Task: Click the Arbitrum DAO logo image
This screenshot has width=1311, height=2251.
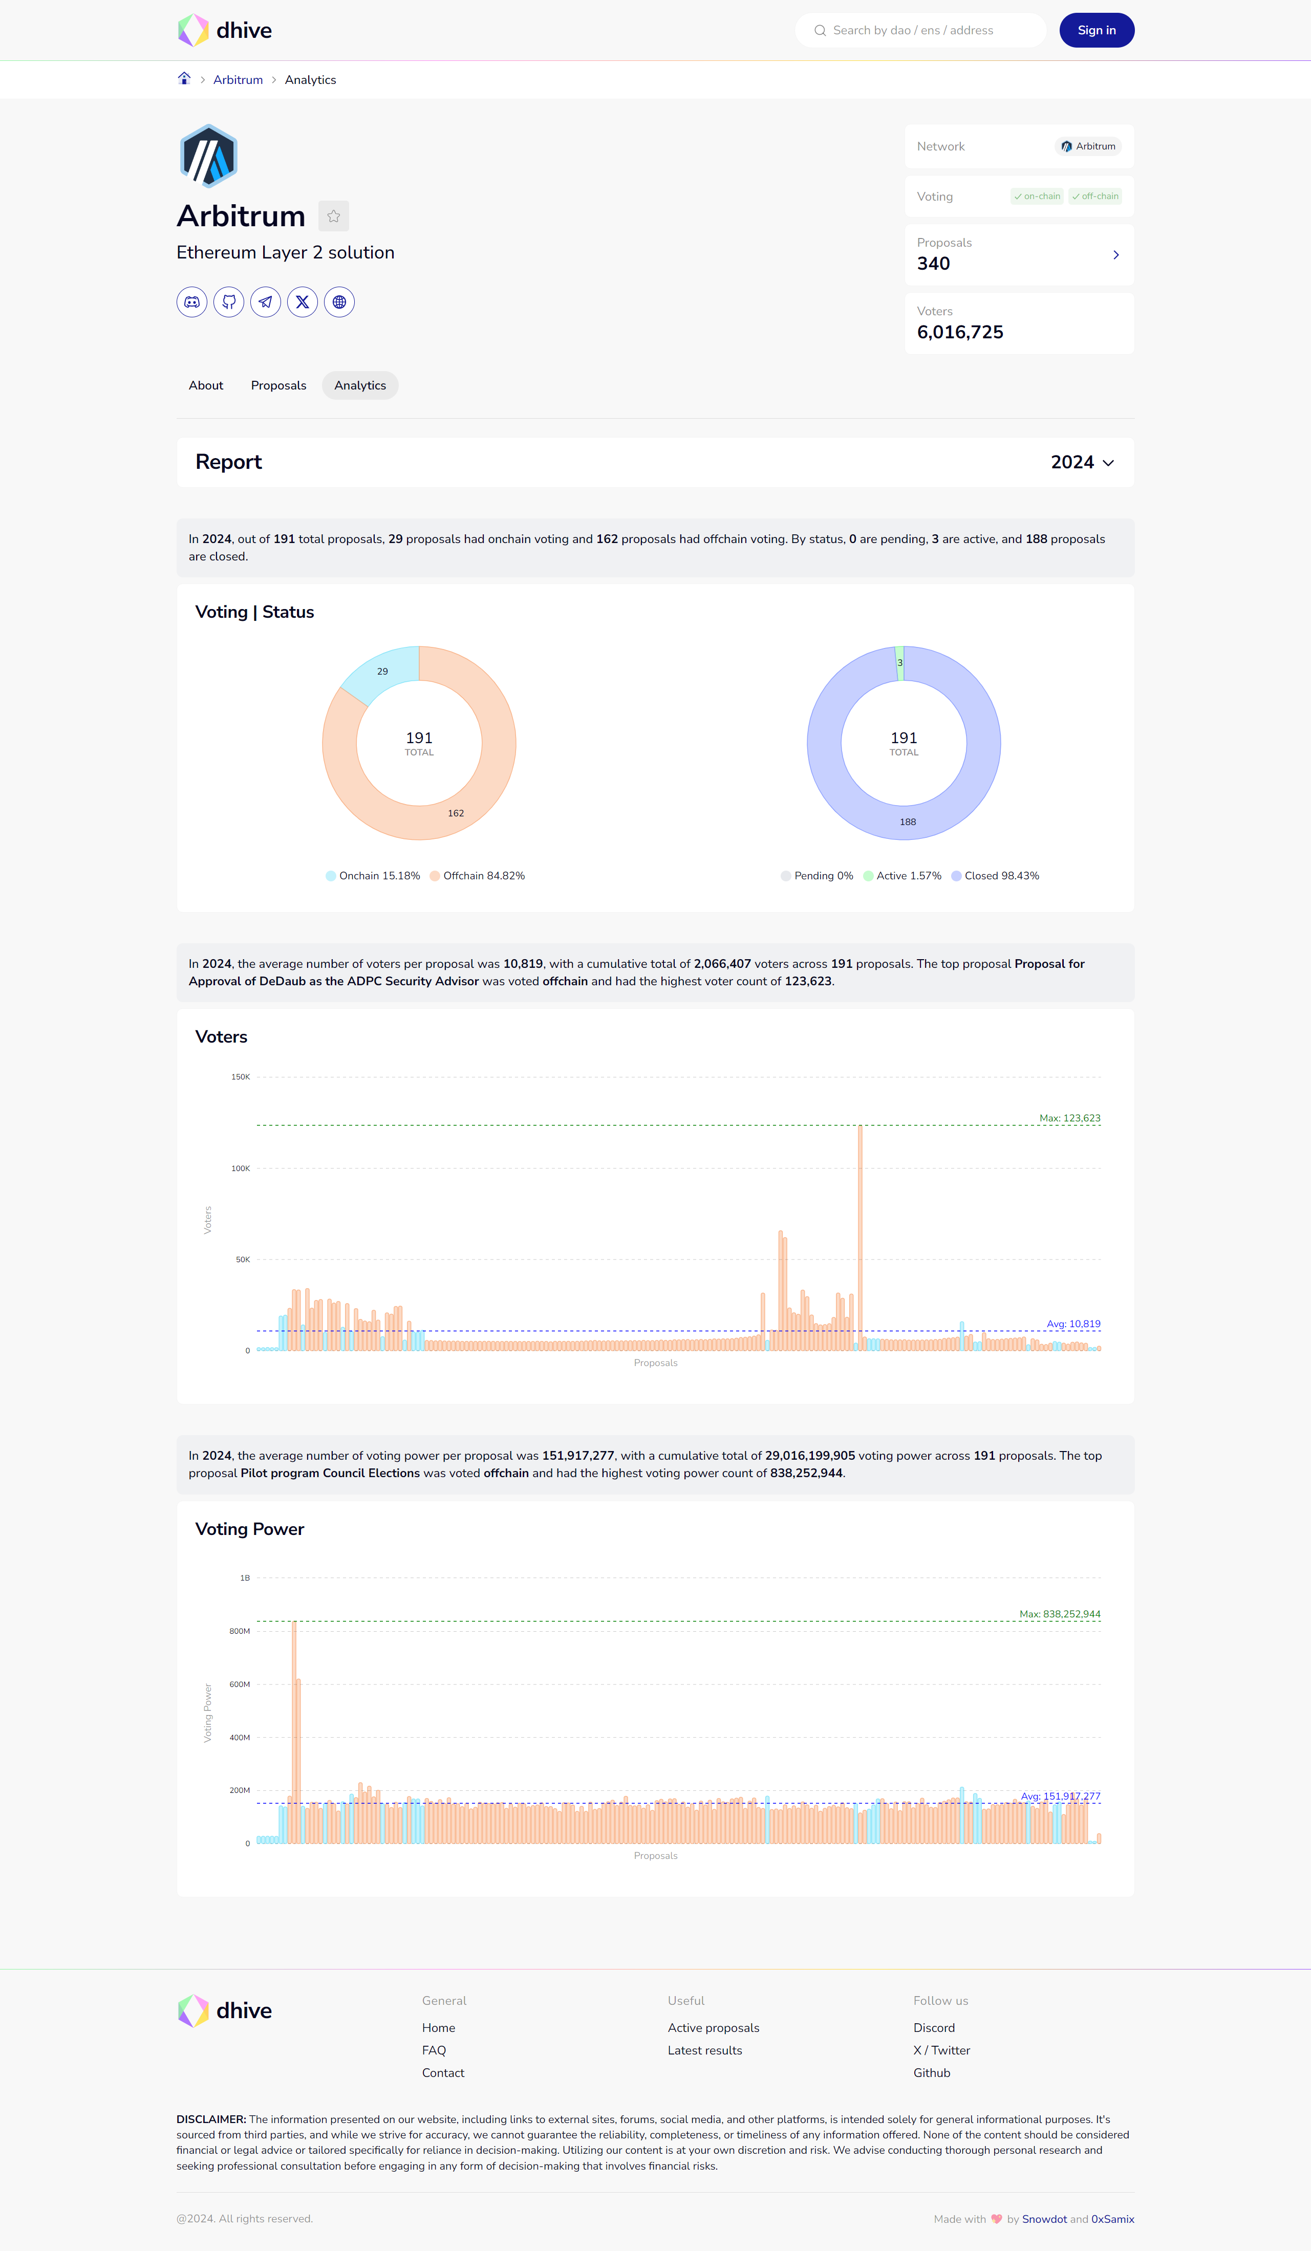Action: pyautogui.click(x=208, y=156)
